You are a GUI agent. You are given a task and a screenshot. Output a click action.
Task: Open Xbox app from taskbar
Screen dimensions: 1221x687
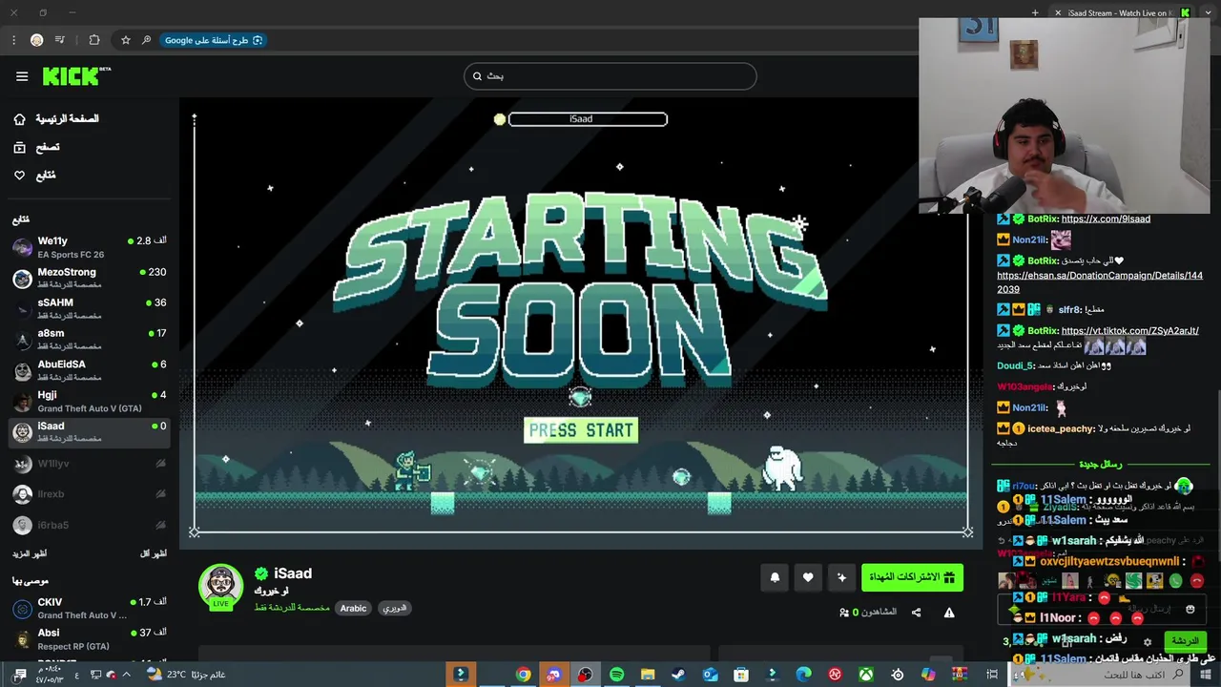coord(865,675)
